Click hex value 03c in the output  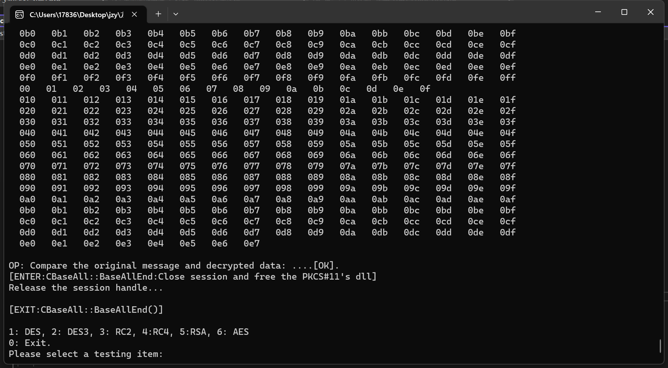[411, 122]
